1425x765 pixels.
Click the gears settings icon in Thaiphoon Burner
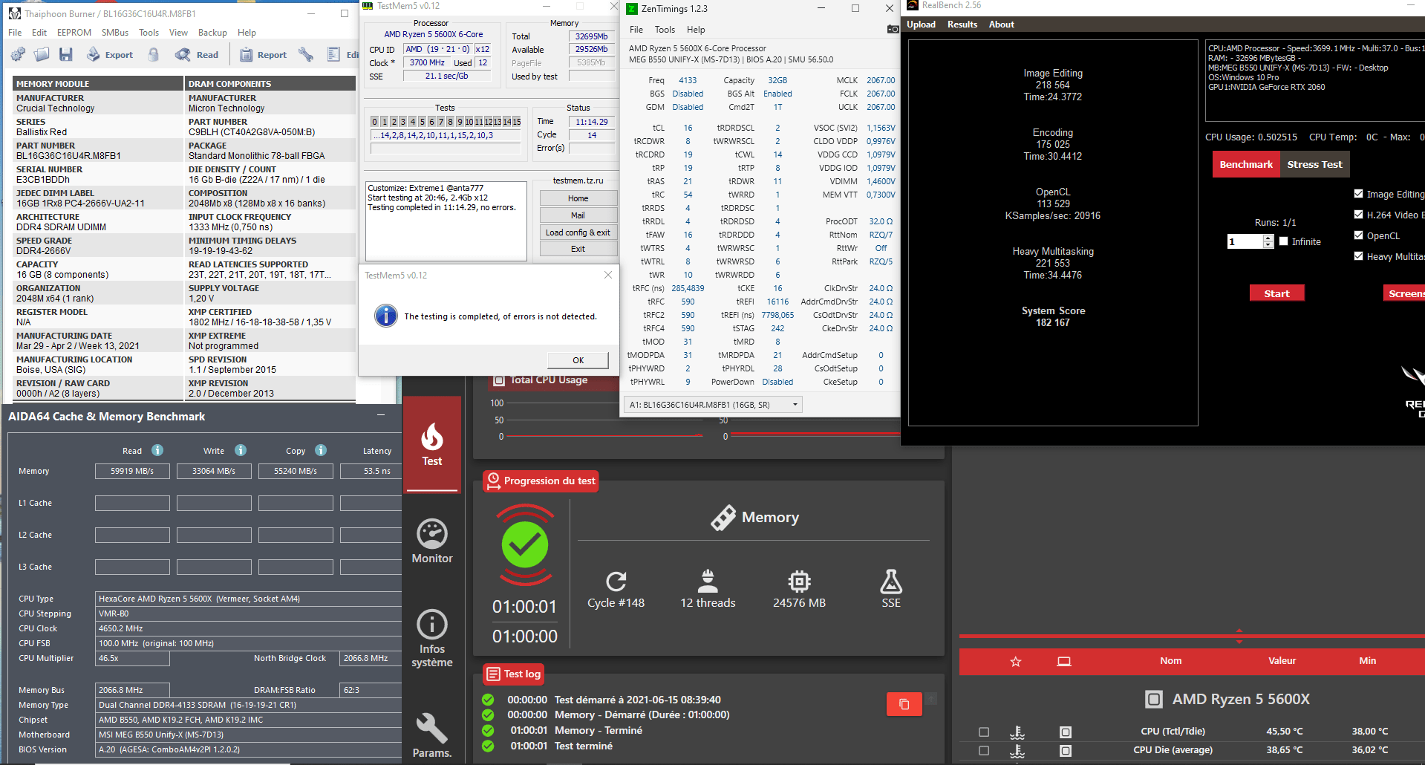19,54
